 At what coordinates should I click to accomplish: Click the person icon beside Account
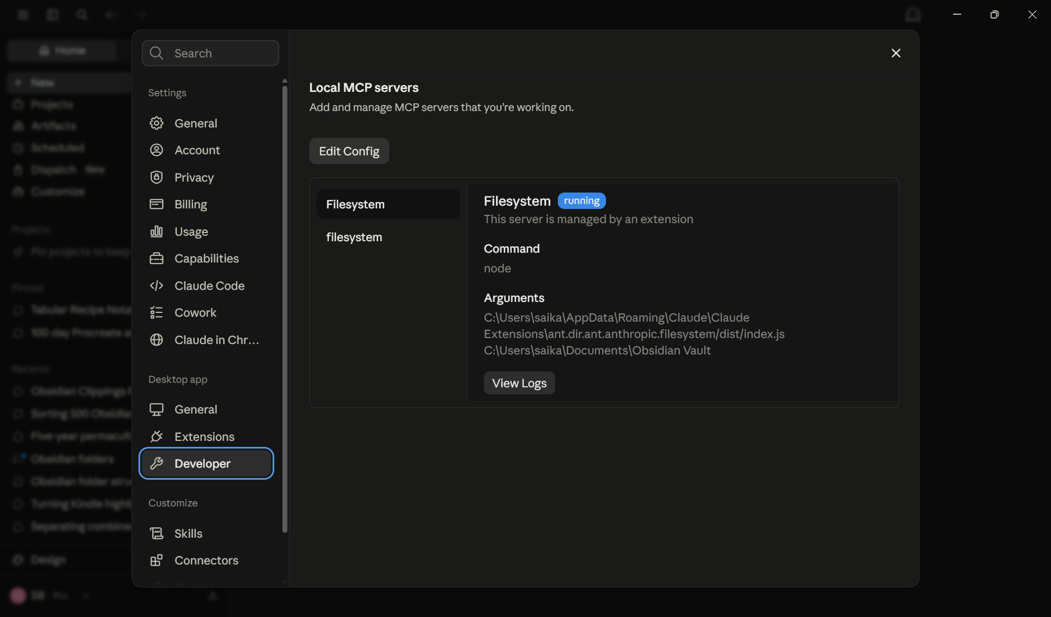point(157,150)
